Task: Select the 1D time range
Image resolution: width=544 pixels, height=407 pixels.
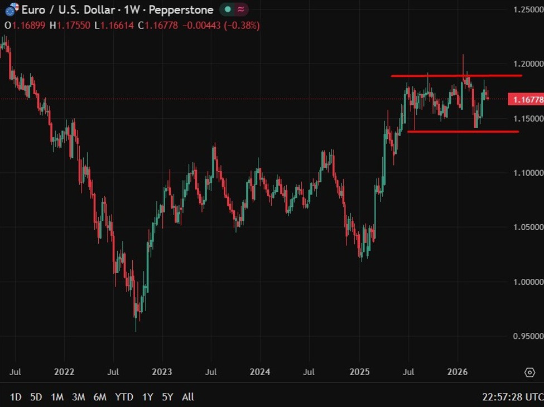Action: click(x=16, y=397)
